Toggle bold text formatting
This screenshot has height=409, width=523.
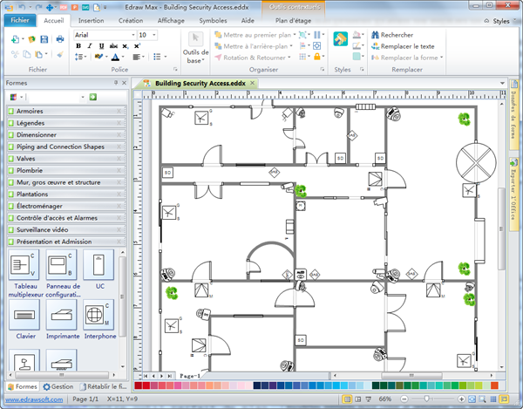pos(78,45)
